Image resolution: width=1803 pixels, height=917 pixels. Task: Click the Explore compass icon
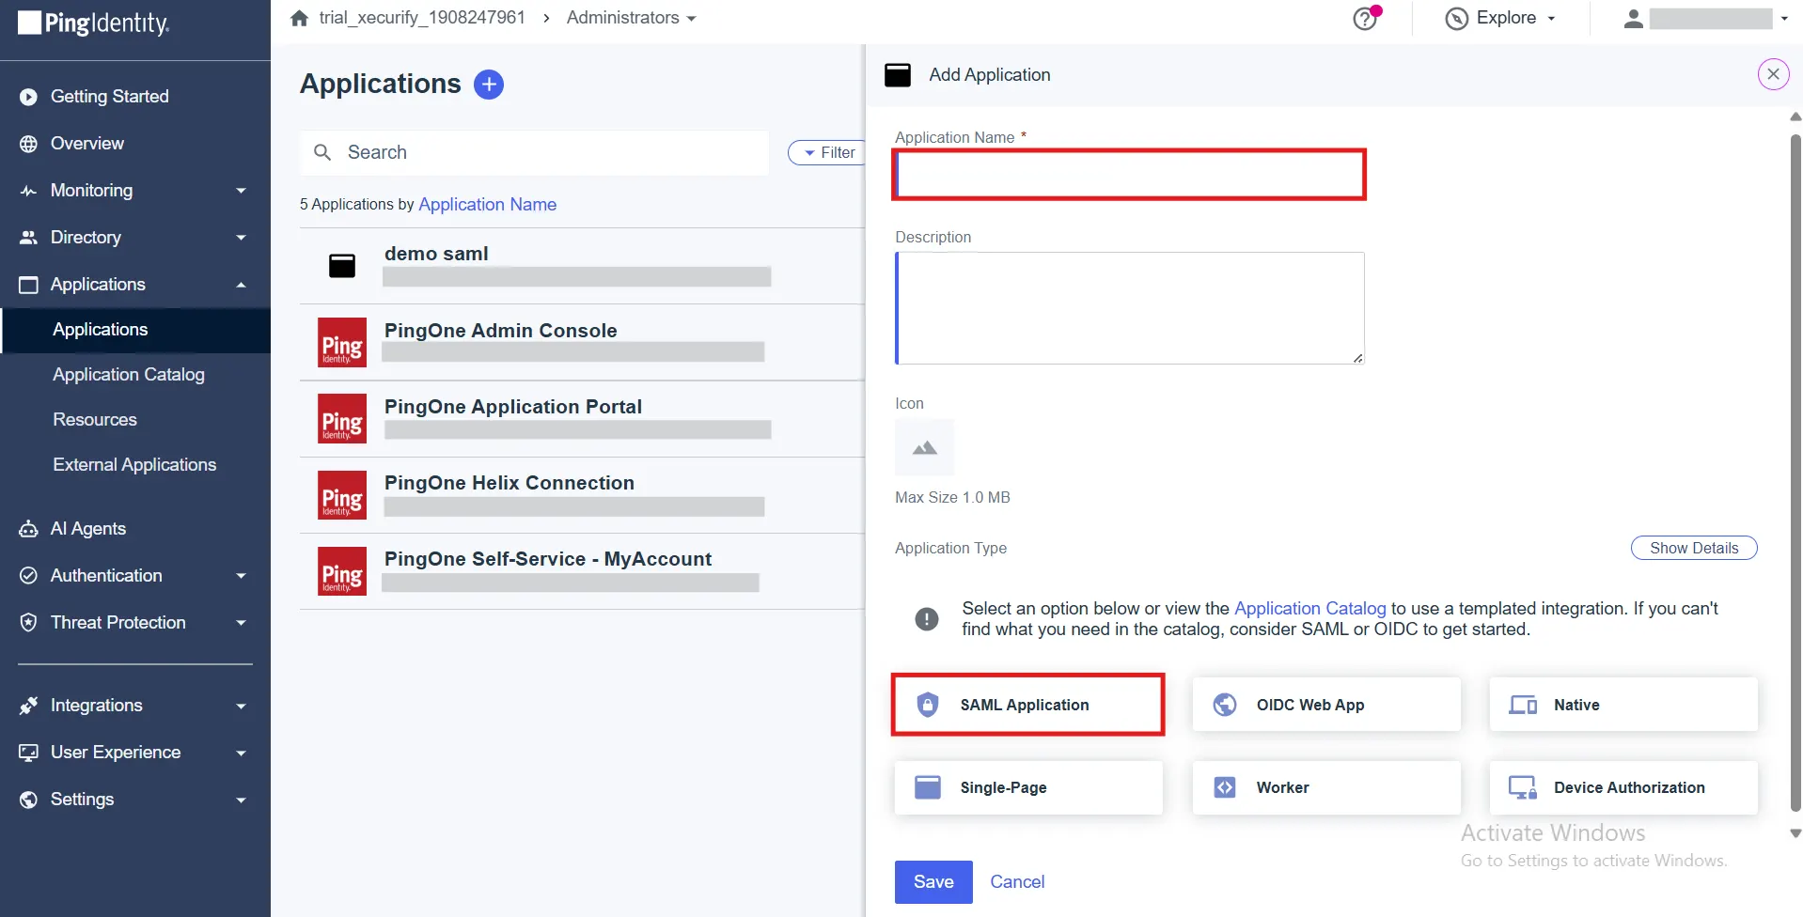1456,19
